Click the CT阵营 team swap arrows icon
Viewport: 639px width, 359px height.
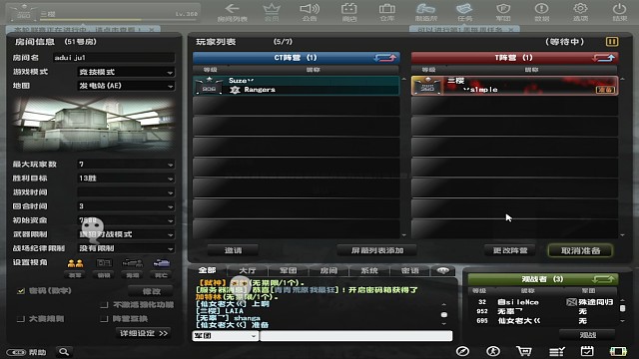384,58
